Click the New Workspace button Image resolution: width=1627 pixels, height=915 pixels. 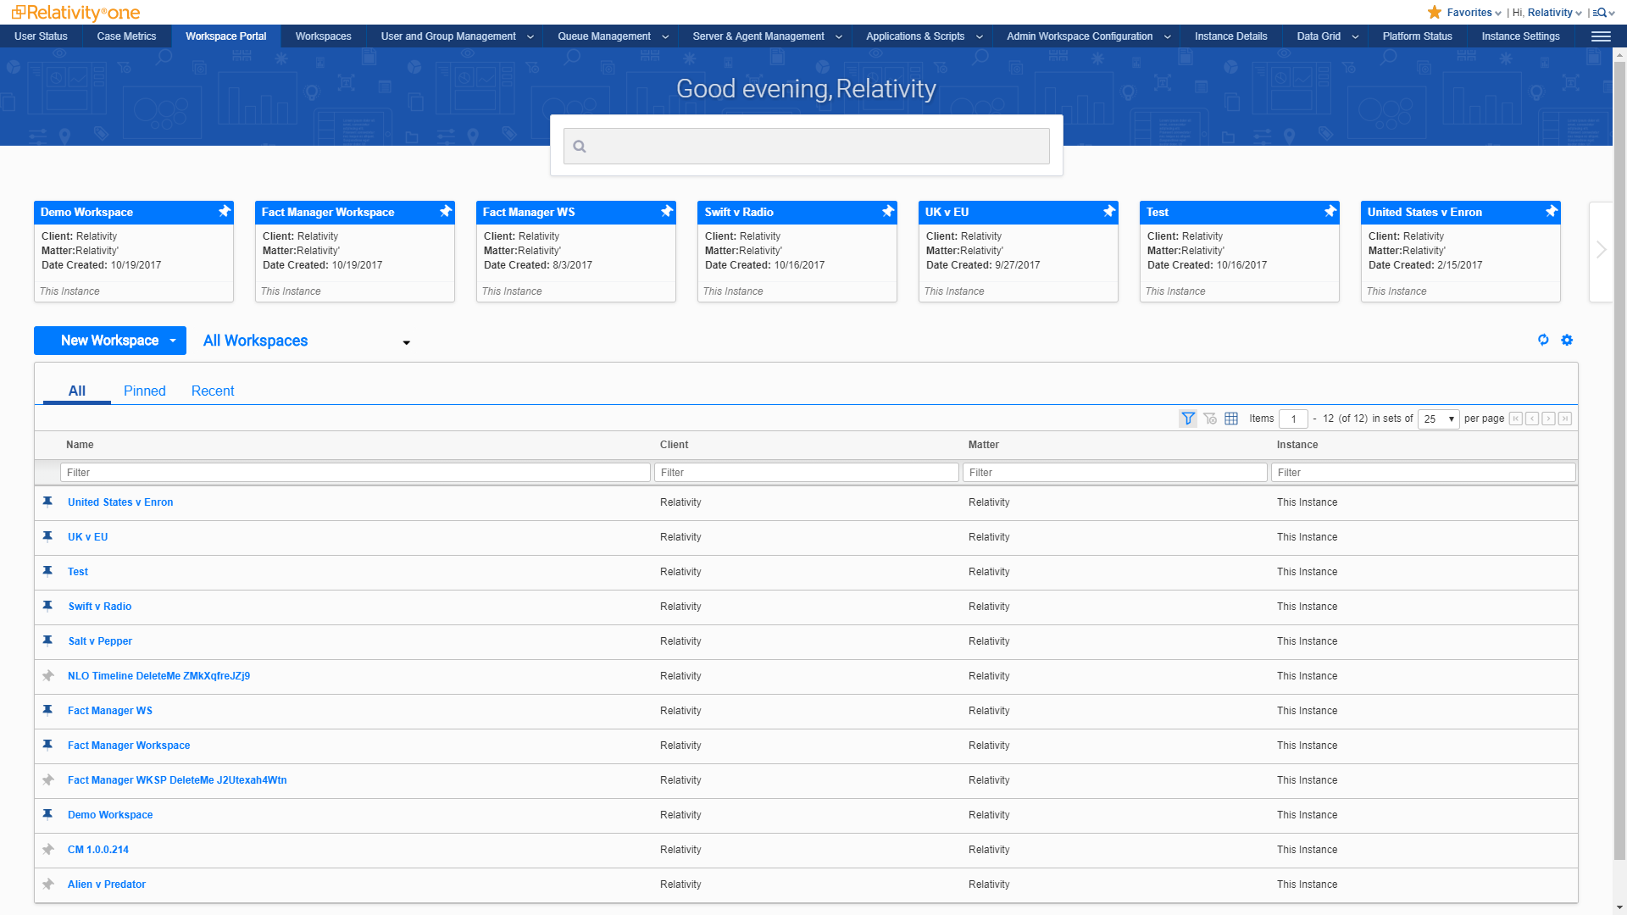109,341
